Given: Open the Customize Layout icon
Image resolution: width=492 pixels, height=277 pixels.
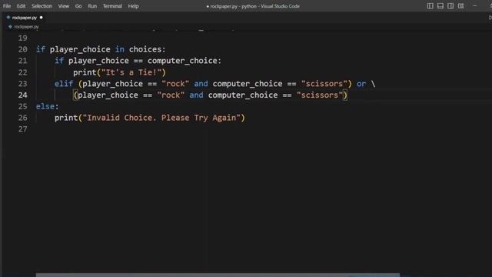Looking at the screenshot, I should [x=461, y=6].
